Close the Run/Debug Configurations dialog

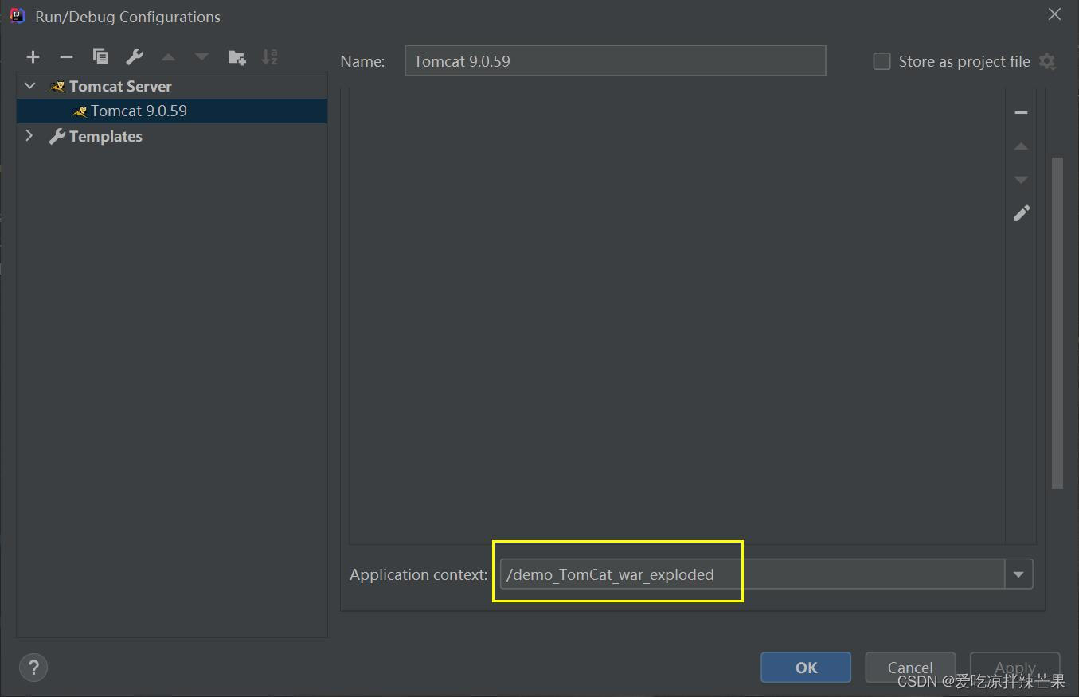[1054, 14]
